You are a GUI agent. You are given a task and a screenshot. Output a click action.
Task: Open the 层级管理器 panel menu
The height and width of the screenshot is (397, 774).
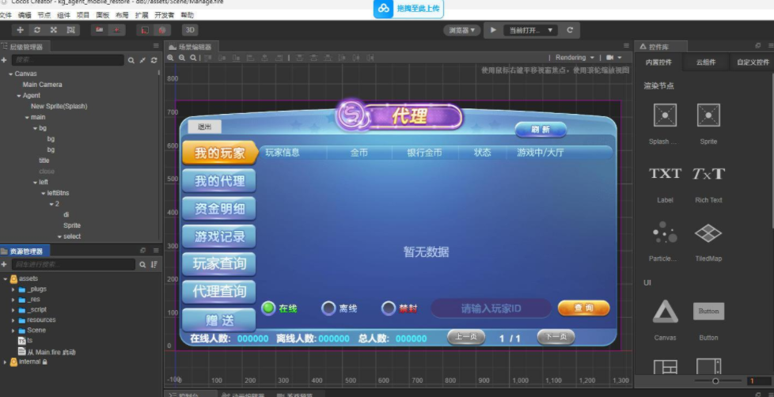pyautogui.click(x=156, y=46)
